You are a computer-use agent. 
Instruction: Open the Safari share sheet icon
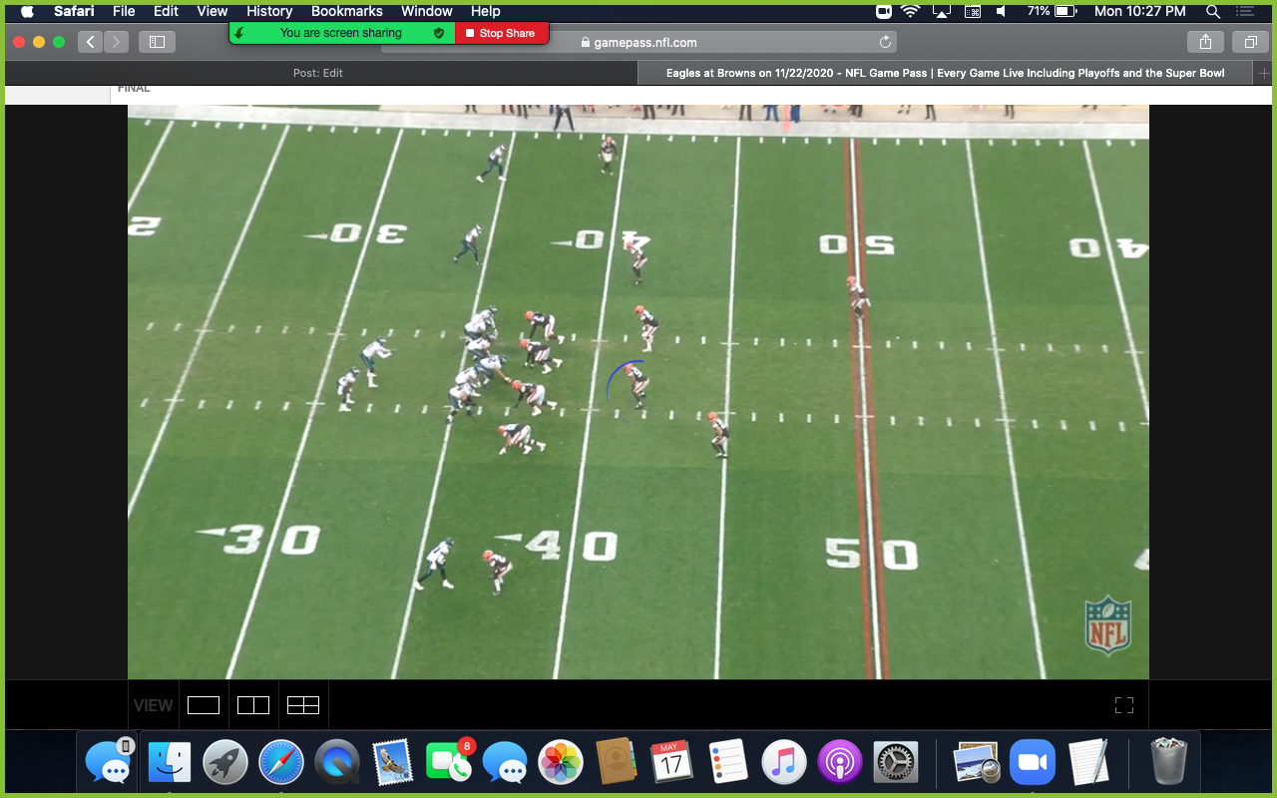tap(1205, 41)
